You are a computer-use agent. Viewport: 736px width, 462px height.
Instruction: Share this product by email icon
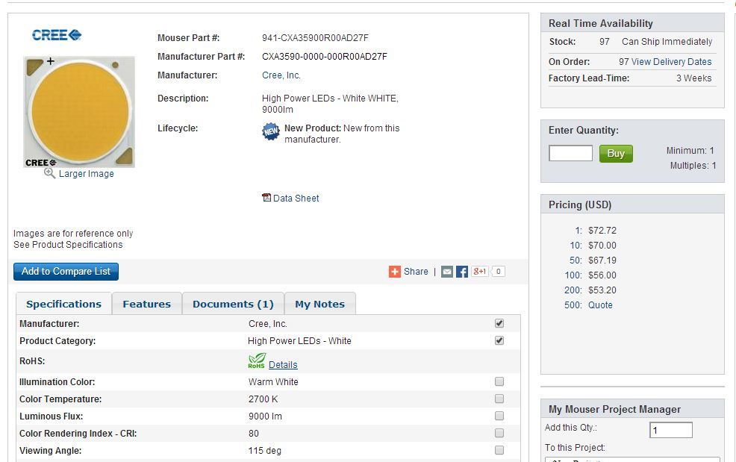[x=447, y=272]
